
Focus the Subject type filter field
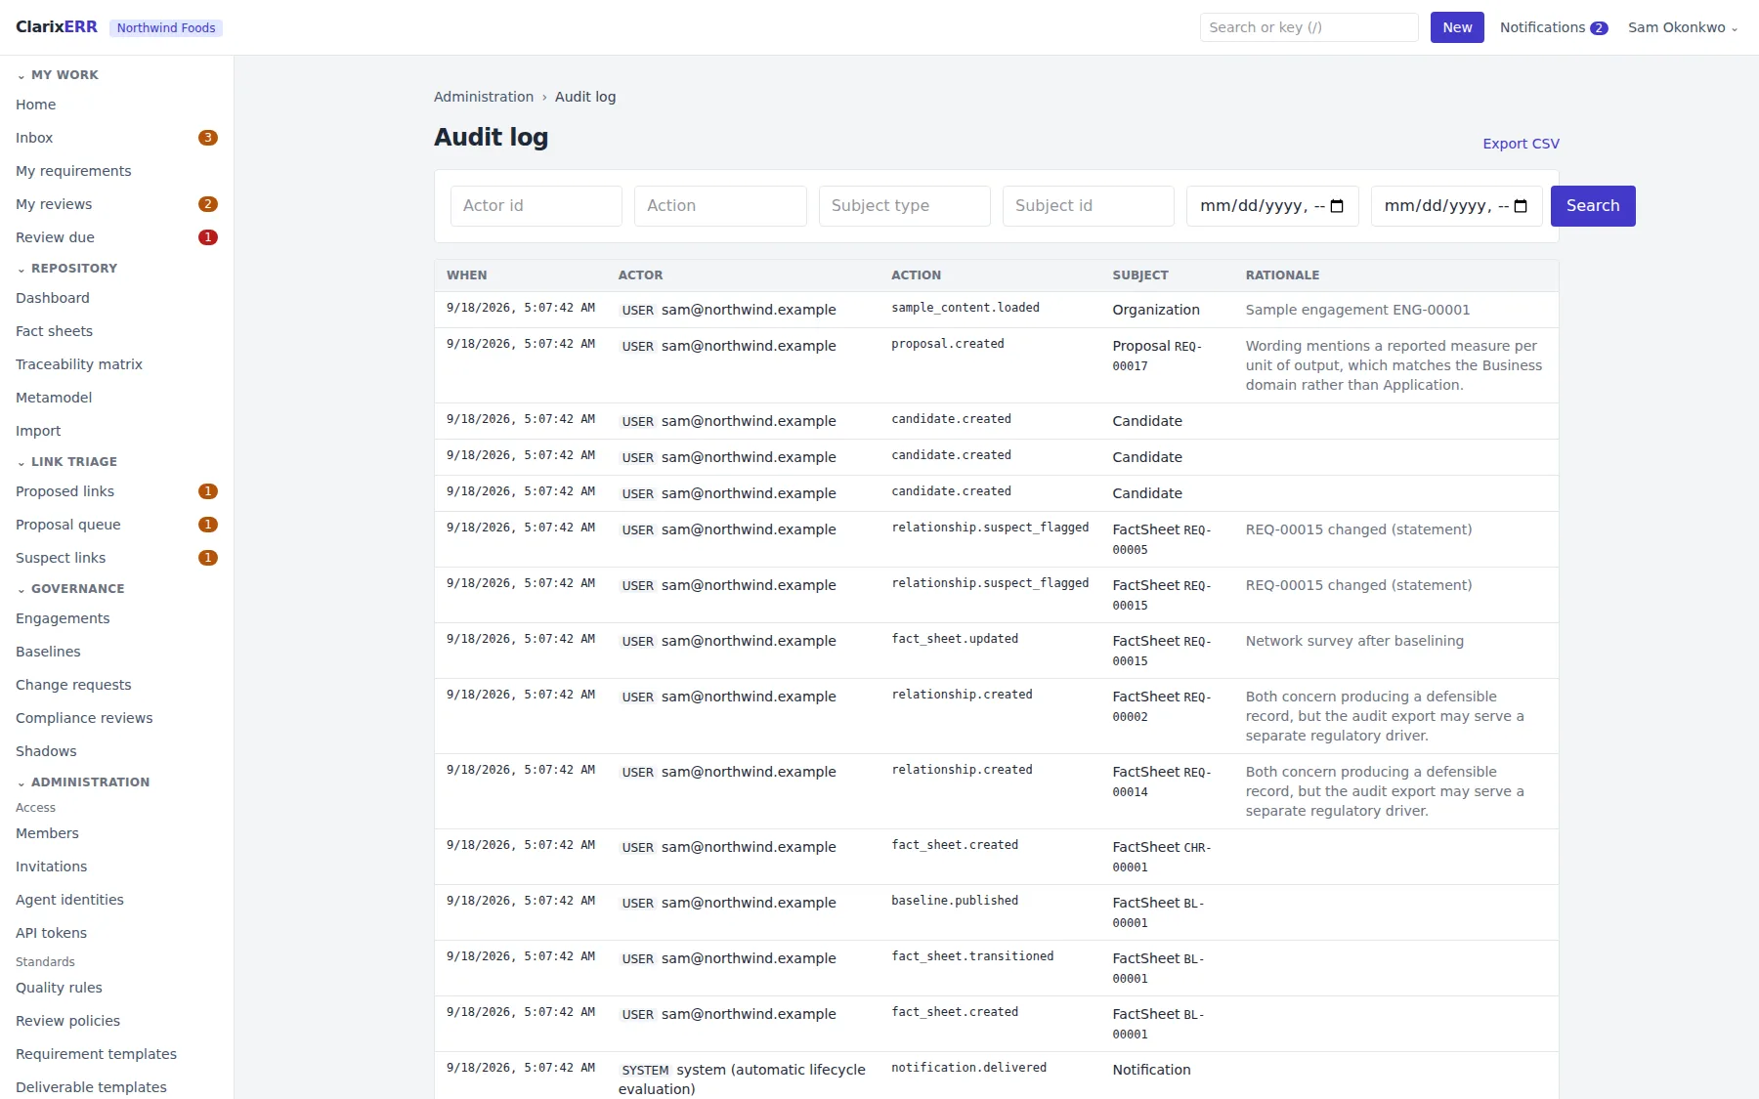tap(905, 206)
